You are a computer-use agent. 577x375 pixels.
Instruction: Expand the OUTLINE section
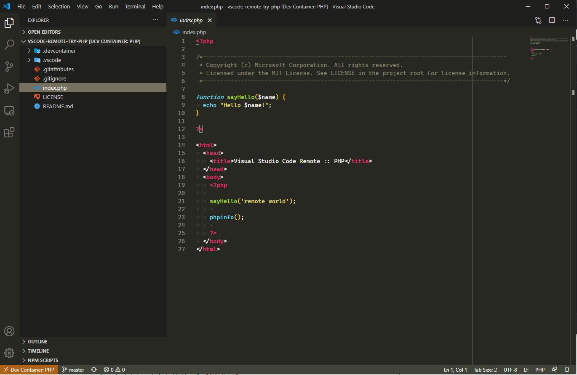point(37,342)
